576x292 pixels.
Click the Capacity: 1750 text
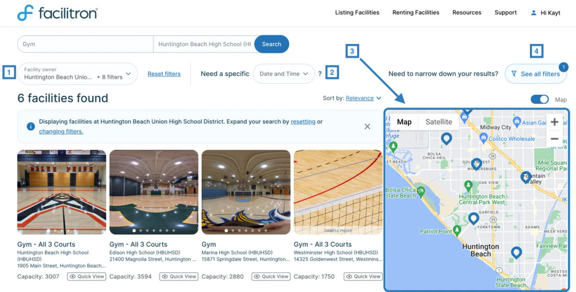[x=314, y=277]
